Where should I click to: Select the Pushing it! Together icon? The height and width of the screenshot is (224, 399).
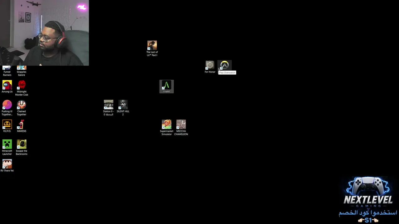[7, 108]
